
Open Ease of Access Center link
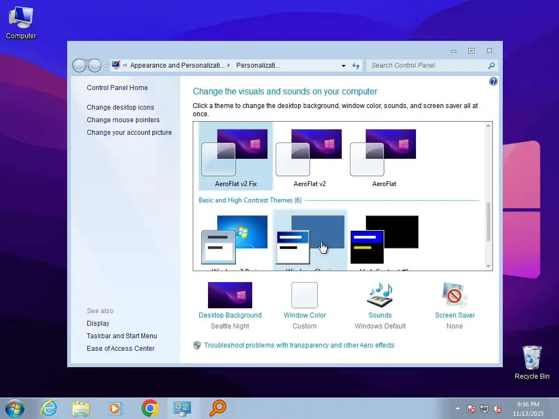pyautogui.click(x=121, y=348)
